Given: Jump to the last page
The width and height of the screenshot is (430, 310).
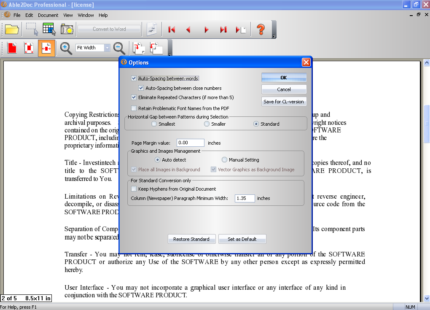Looking at the screenshot, I should click(x=223, y=30).
